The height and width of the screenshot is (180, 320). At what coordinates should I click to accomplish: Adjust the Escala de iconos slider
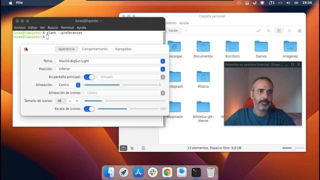coord(128,109)
